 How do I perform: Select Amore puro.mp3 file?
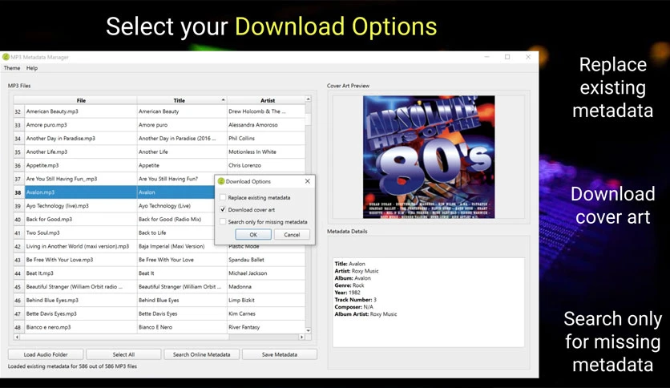click(x=81, y=125)
